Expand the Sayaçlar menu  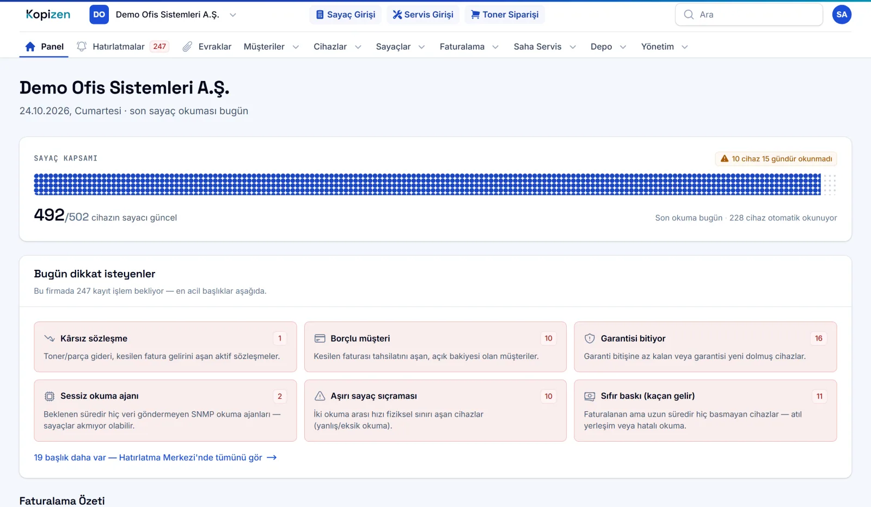tap(400, 47)
